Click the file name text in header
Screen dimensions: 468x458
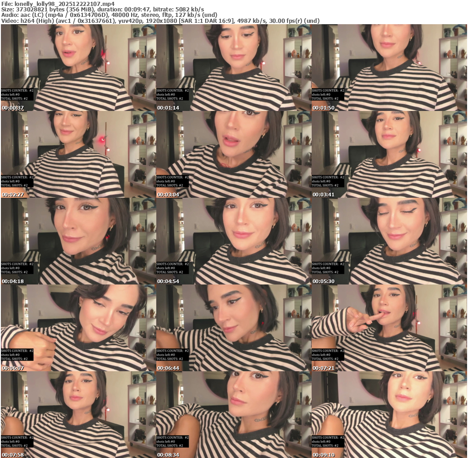[58, 4]
